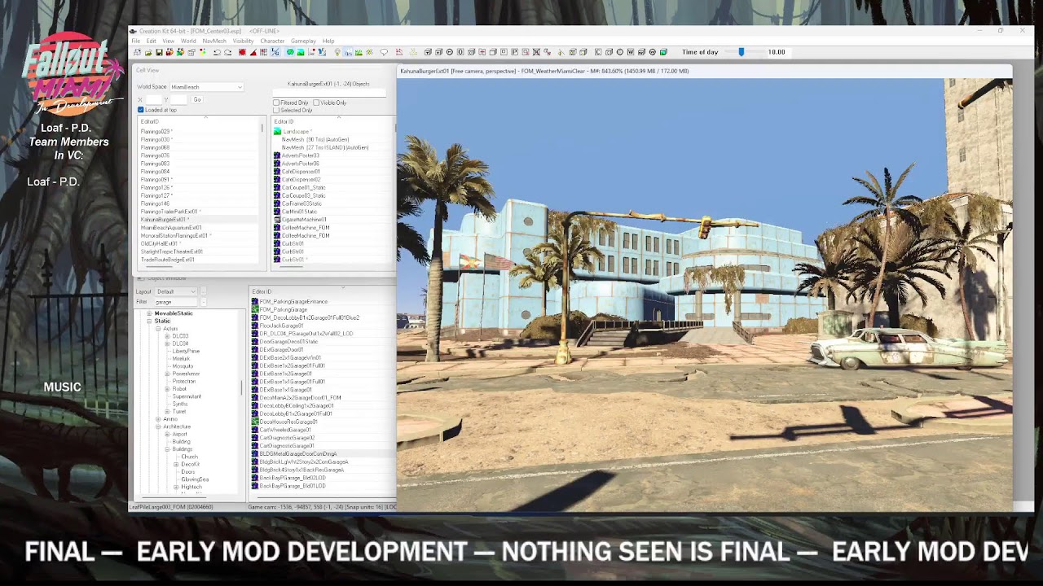Sort Object Window list by Editor ID header
The image size is (1043, 586).
pyautogui.click(x=323, y=291)
